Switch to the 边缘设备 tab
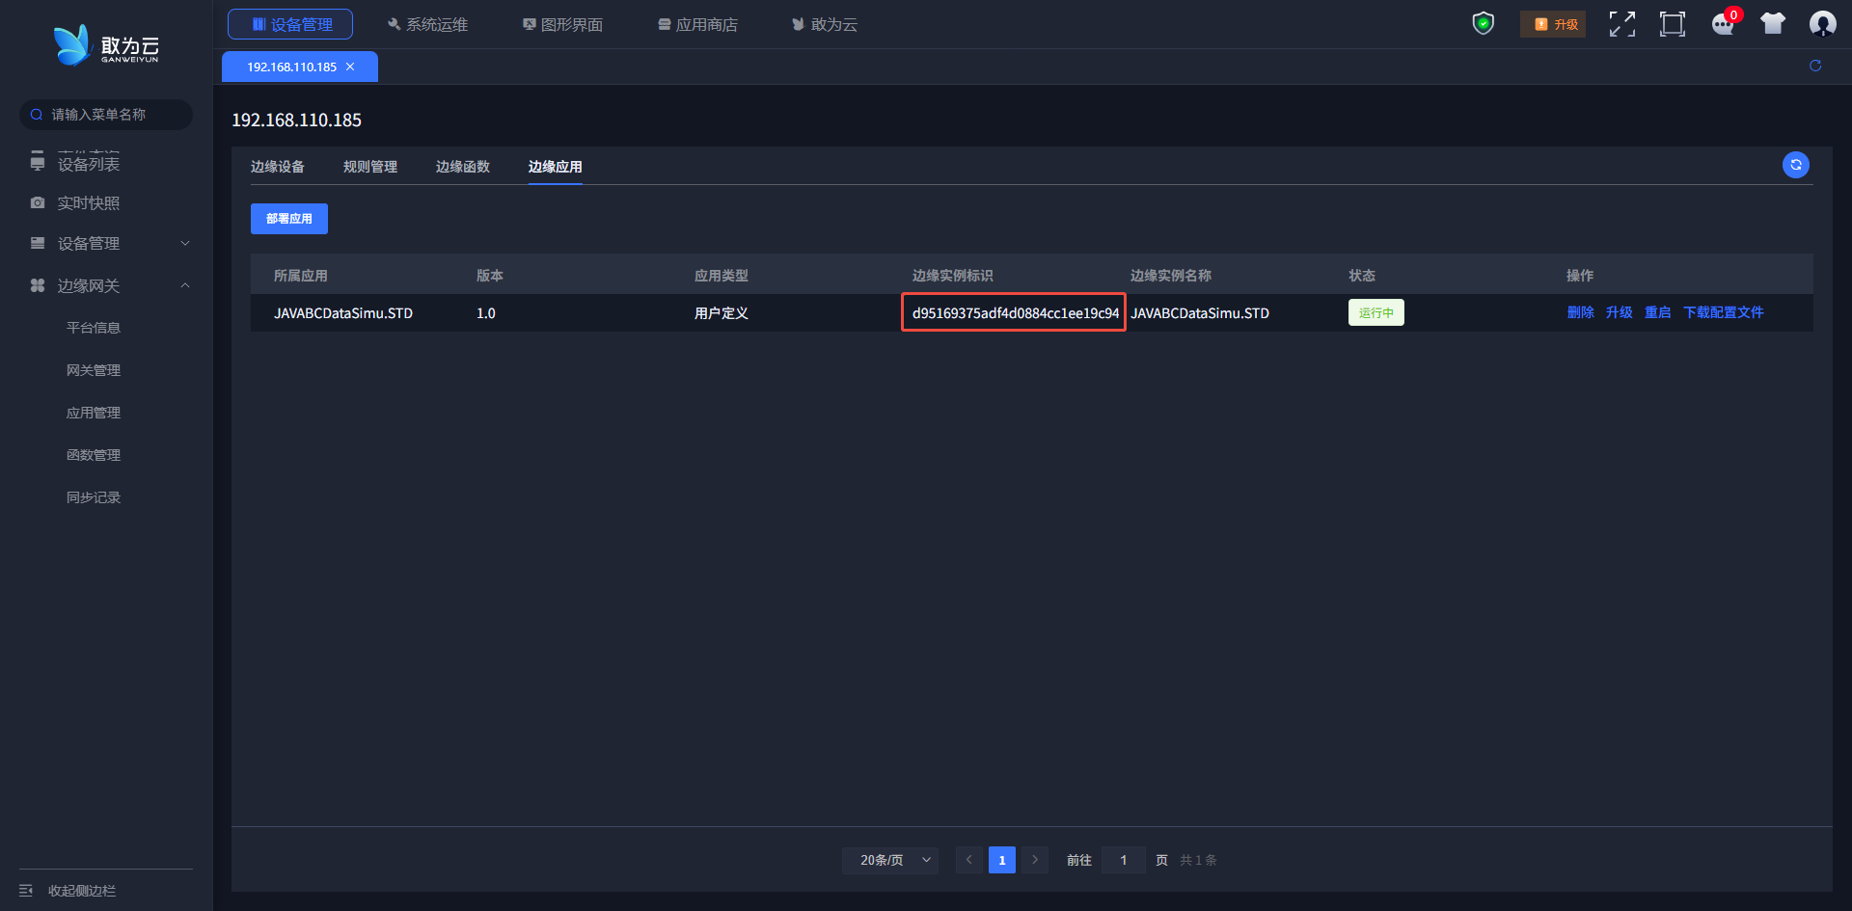This screenshot has width=1852, height=911. [278, 167]
